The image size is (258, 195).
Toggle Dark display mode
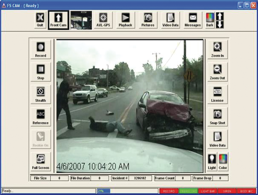coord(210,20)
